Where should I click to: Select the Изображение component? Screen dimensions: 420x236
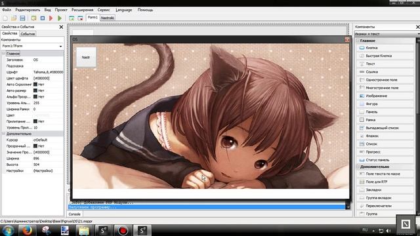coord(385,96)
